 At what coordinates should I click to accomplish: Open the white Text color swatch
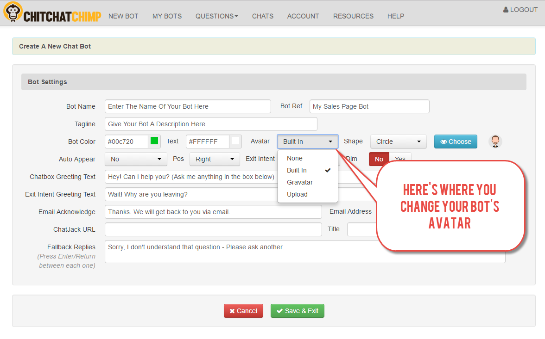(235, 141)
